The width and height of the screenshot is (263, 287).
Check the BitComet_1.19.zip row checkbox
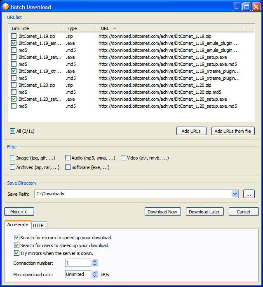[14, 36]
